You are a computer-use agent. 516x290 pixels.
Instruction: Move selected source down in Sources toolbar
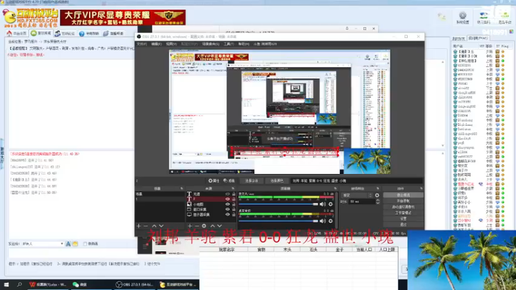tap(219, 226)
